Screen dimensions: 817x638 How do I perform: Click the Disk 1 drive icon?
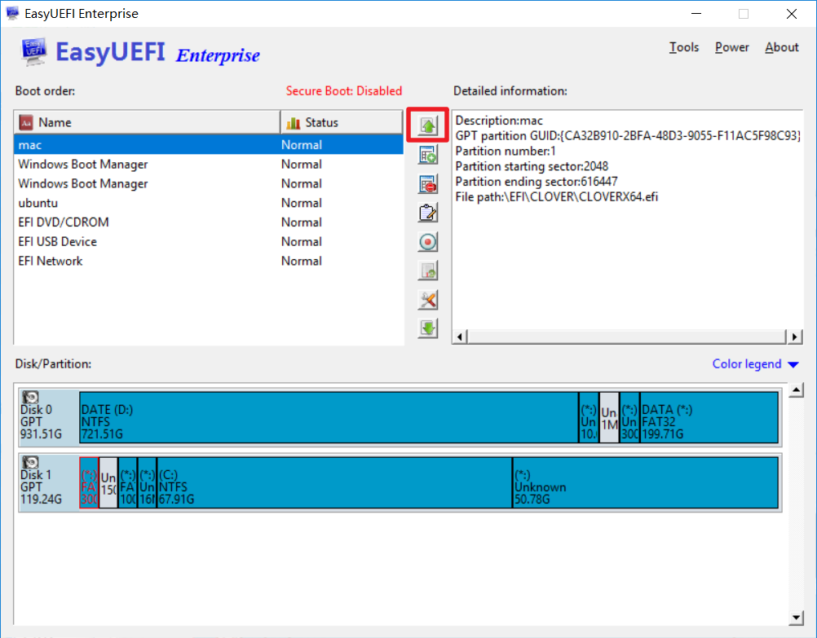tap(31, 463)
